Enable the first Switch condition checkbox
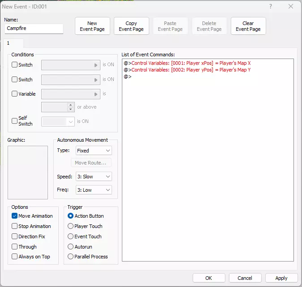Image resolution: width=302 pixels, height=287 pixels. tap(15, 65)
